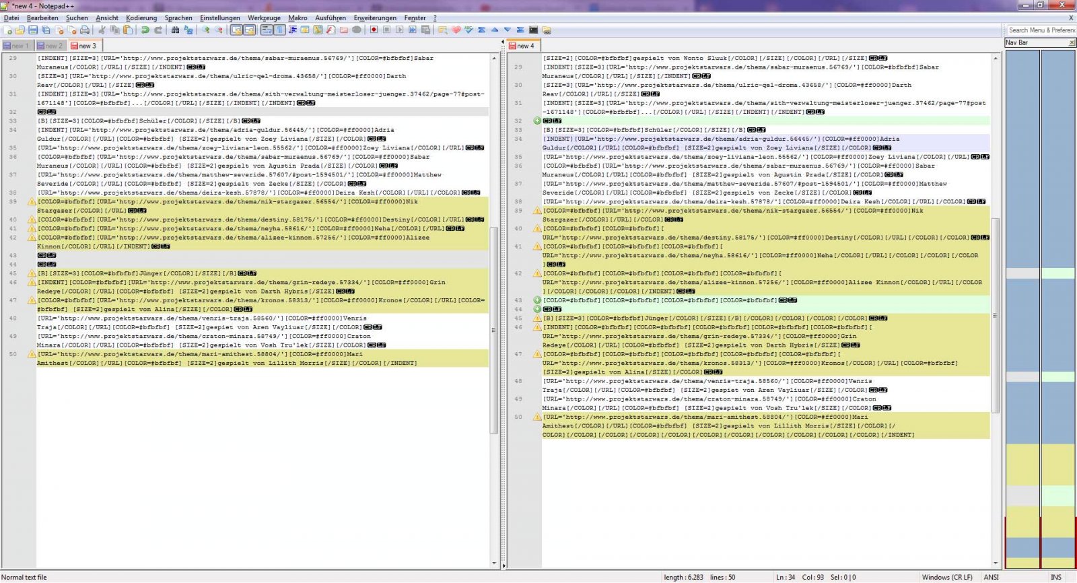The height and width of the screenshot is (583, 1077).
Task: Open the Replace dialog icon
Action: coord(188,30)
